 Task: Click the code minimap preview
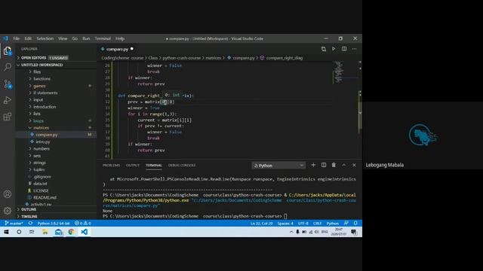pyautogui.click(x=339, y=72)
